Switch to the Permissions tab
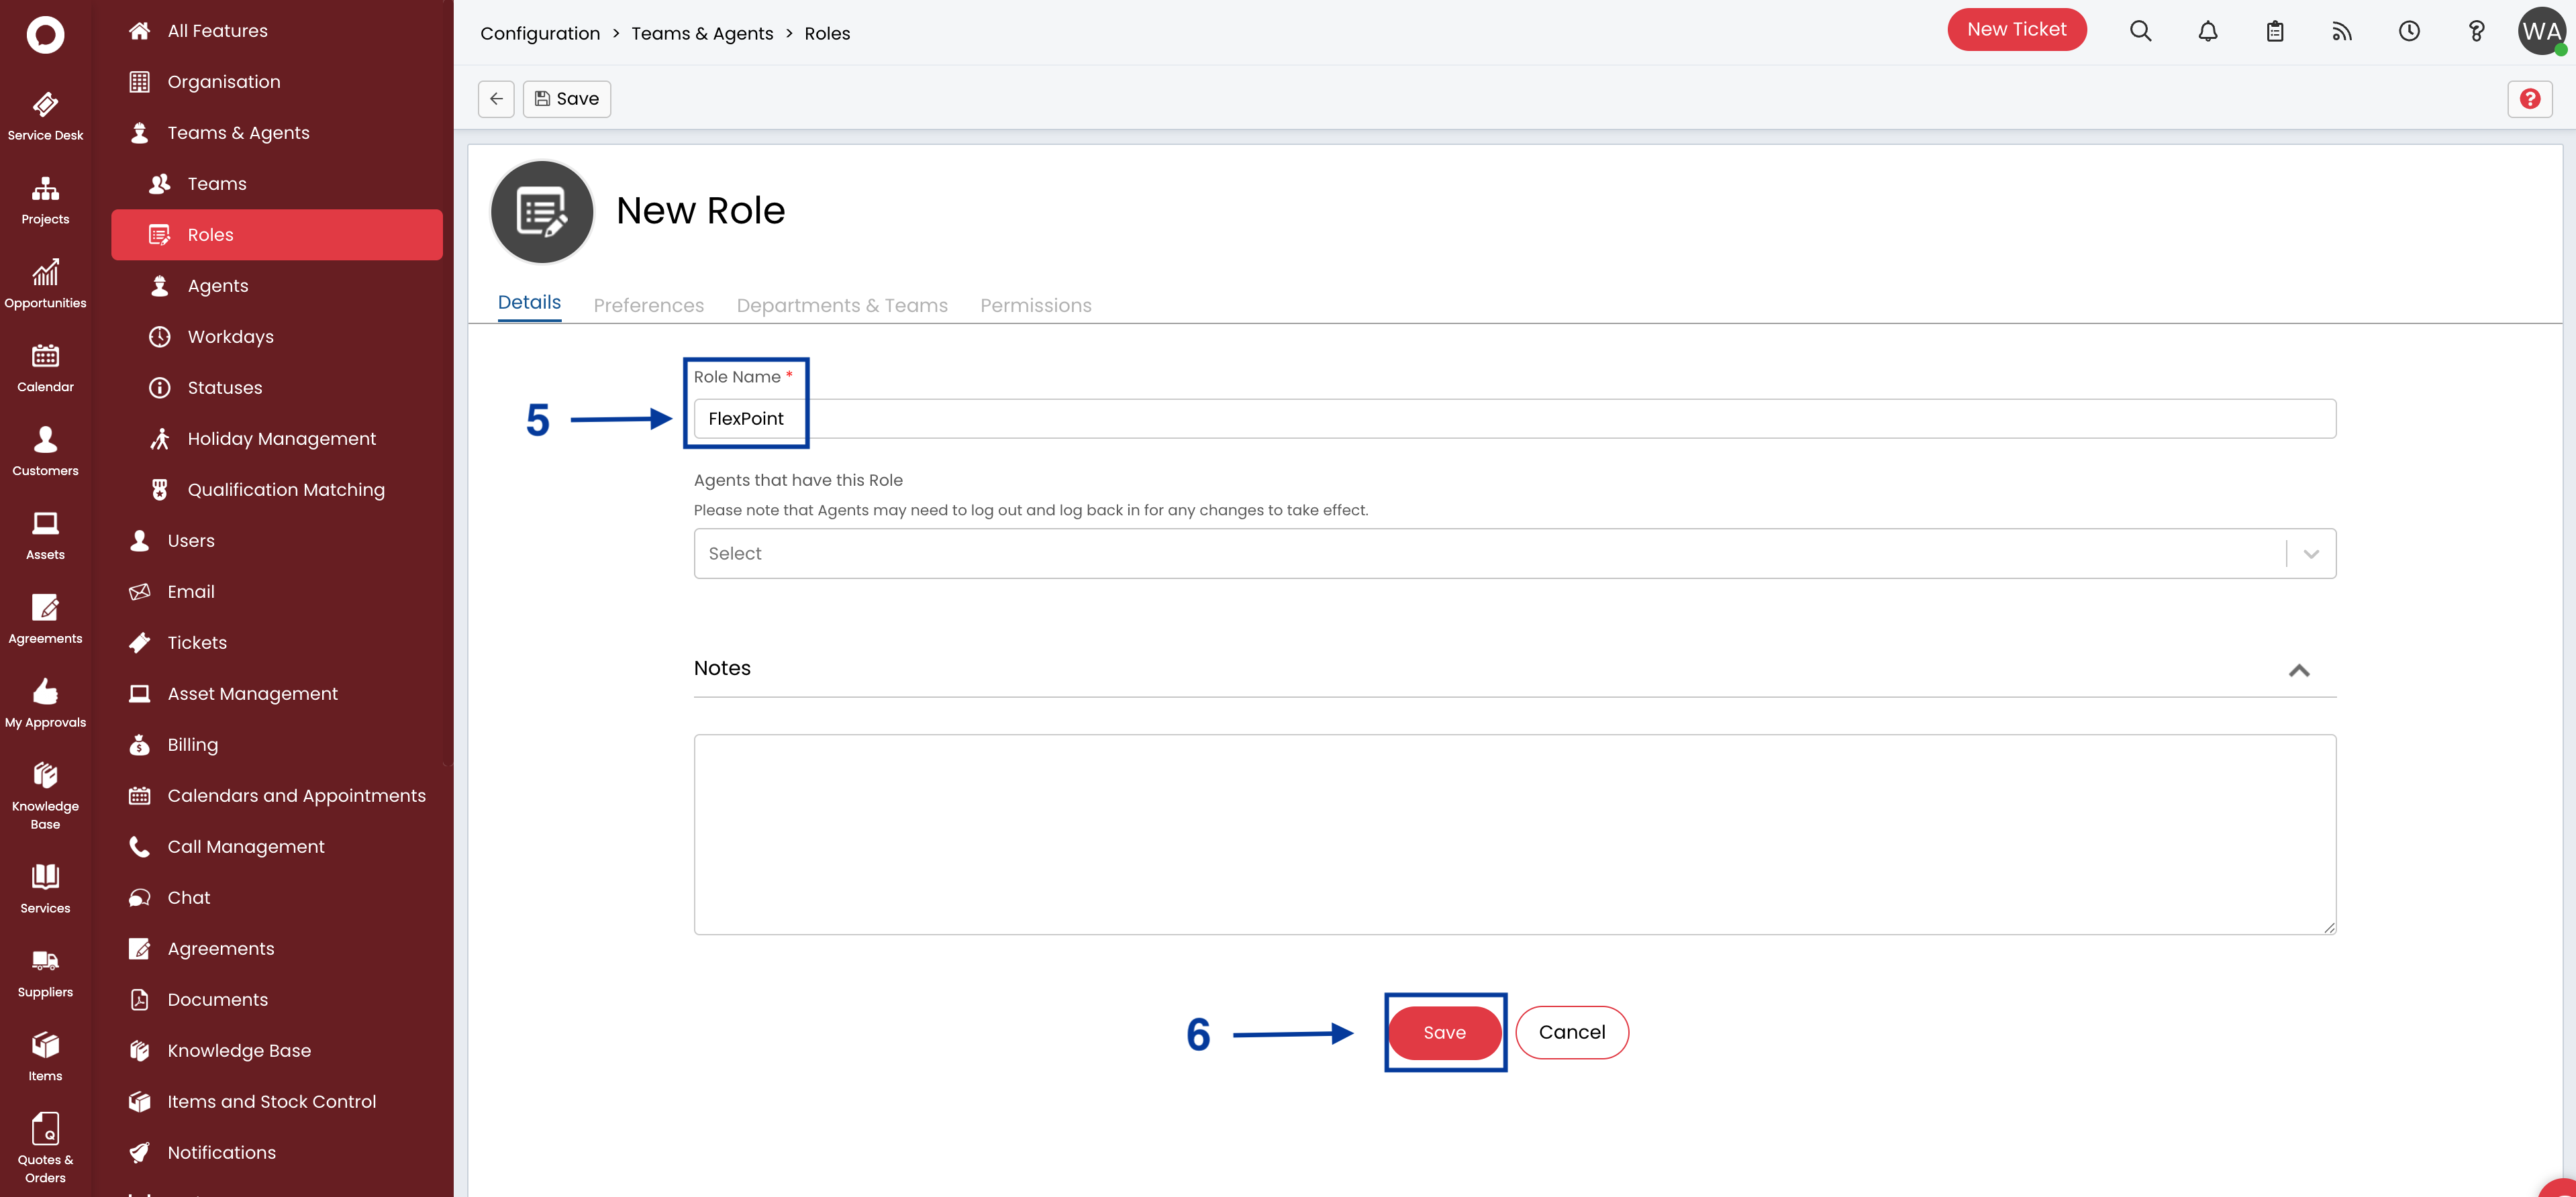Screen dimensions: 2576x1197 click(x=1035, y=305)
